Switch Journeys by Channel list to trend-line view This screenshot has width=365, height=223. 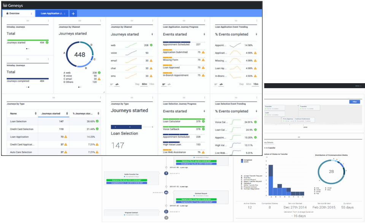pos(117,84)
